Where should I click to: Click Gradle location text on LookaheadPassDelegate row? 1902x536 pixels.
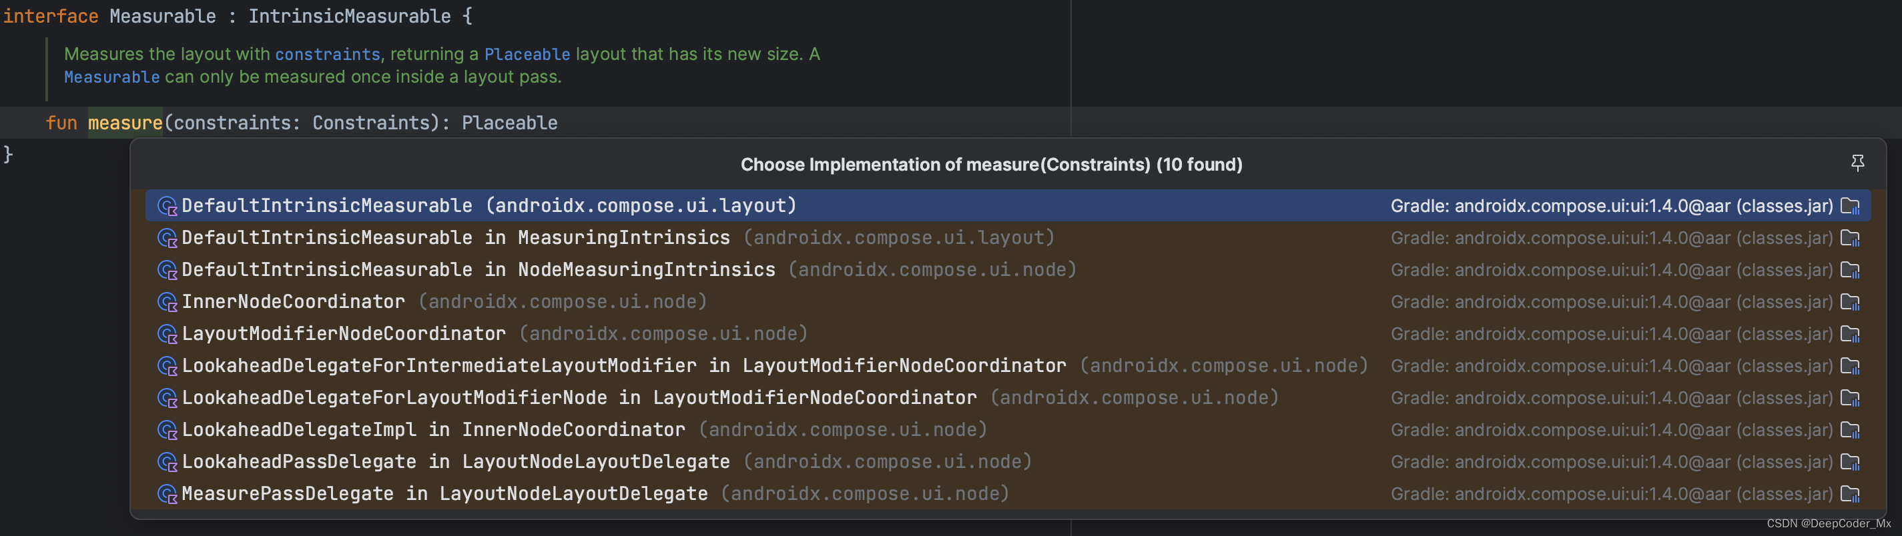tap(1612, 461)
